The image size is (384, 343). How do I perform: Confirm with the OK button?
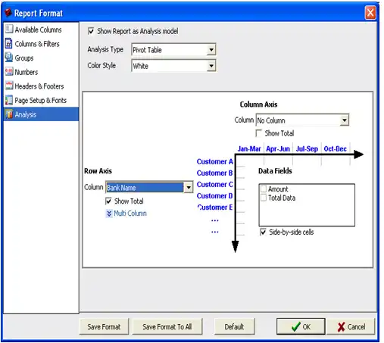pyautogui.click(x=301, y=327)
